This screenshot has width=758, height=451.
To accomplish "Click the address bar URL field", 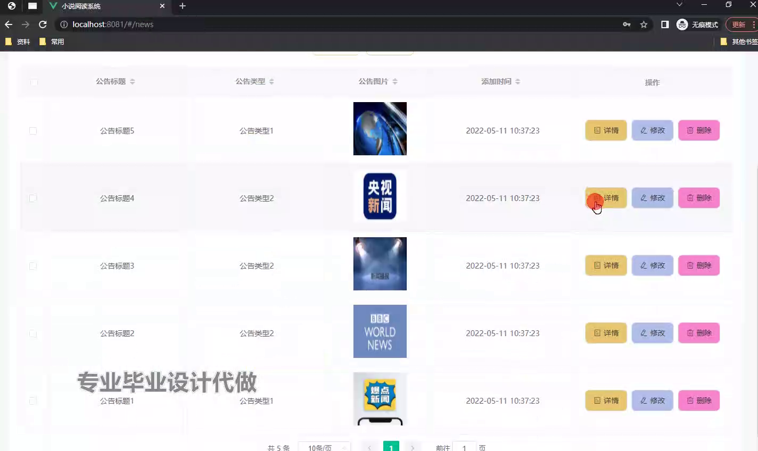I will (341, 24).
